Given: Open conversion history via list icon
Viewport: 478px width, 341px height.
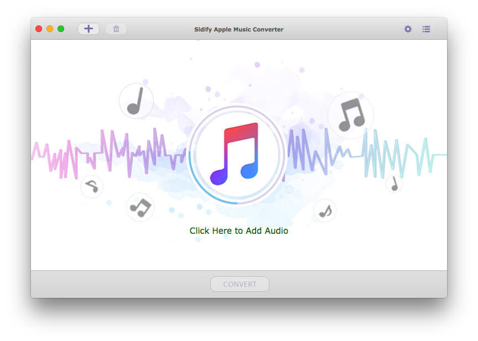Looking at the screenshot, I should click(427, 29).
